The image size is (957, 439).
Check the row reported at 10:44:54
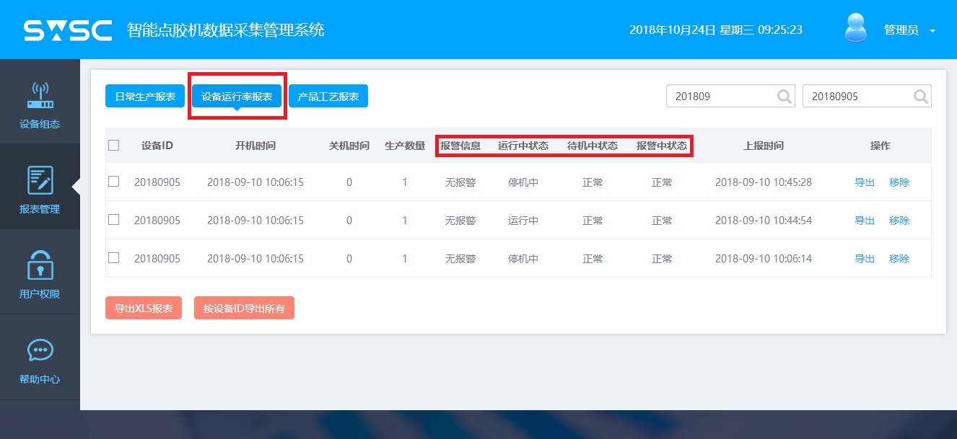[x=113, y=220]
